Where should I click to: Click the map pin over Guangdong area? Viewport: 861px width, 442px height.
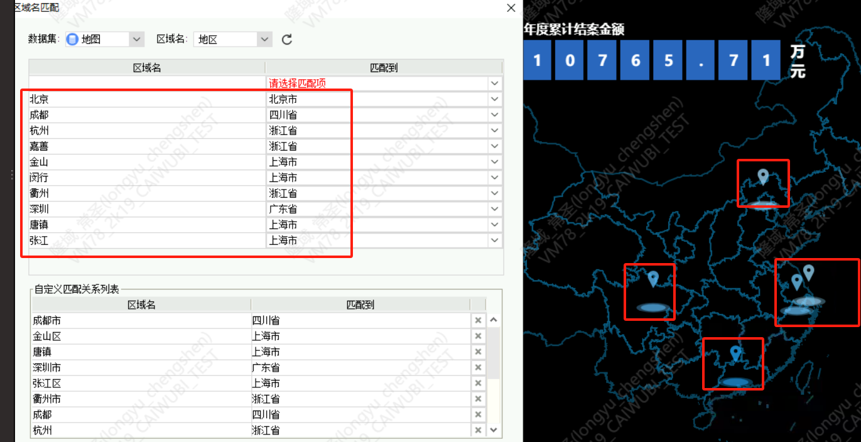(735, 353)
